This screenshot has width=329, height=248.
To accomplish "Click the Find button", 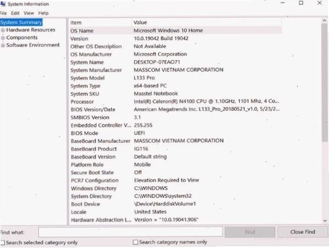I will (x=250, y=232).
